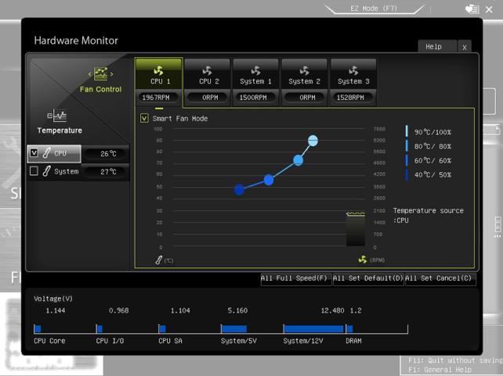Check the System temperature checkbox
The width and height of the screenshot is (503, 376).
[x=34, y=171]
